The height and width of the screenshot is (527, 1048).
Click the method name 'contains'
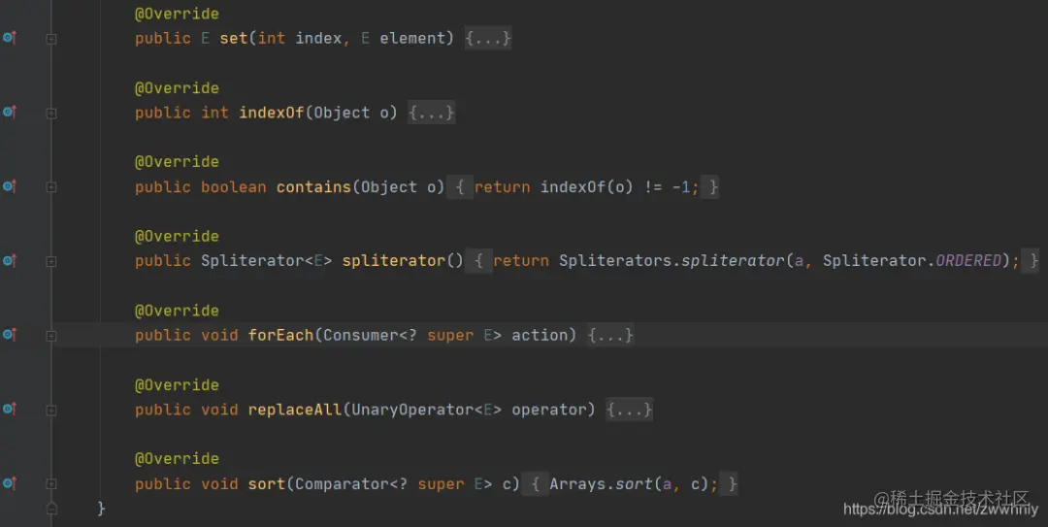click(x=313, y=187)
